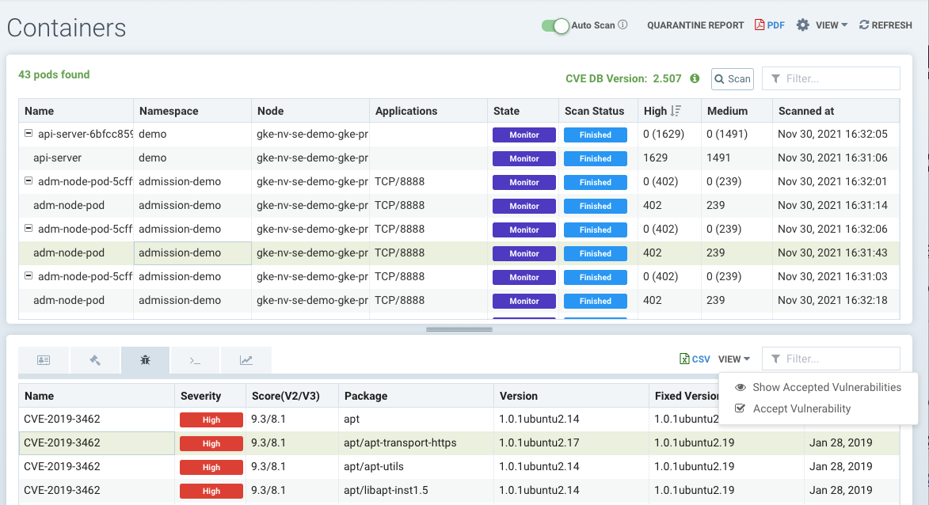
Task: Collapse the api-server-6bfcc859 pod row
Action: coord(29,134)
